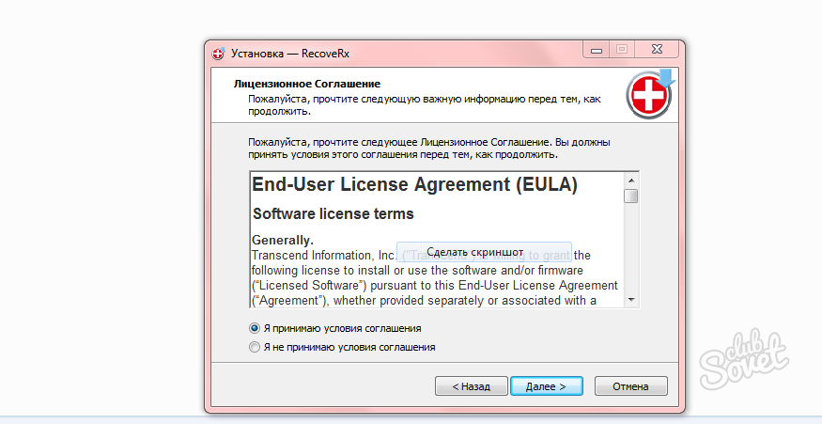This screenshot has width=822, height=424.
Task: Click the "Далее >" button
Action: 546,386
